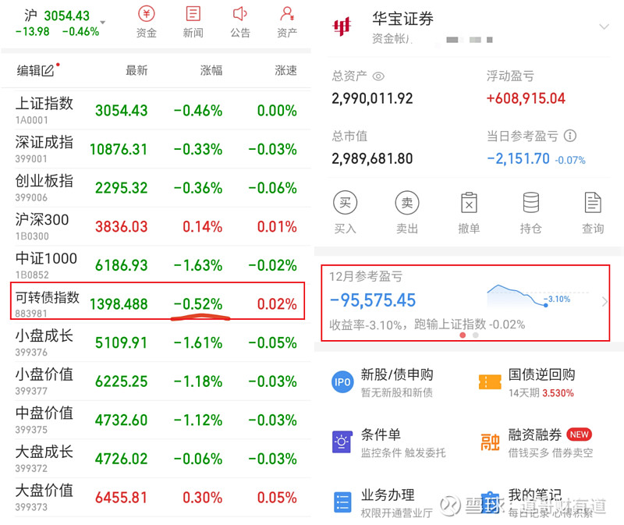Select the second gray carousel page dot
The height and width of the screenshot is (525, 624).
click(x=475, y=335)
